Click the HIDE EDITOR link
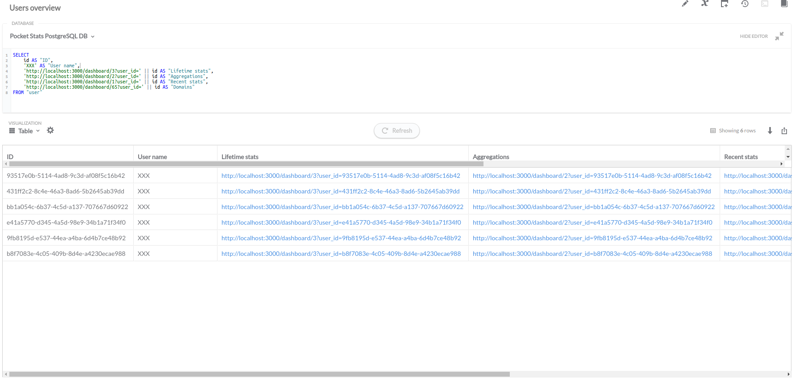Viewport: 799px width, 382px height. (x=754, y=36)
